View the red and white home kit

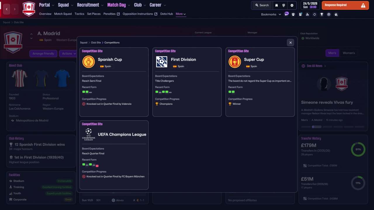(20, 78)
